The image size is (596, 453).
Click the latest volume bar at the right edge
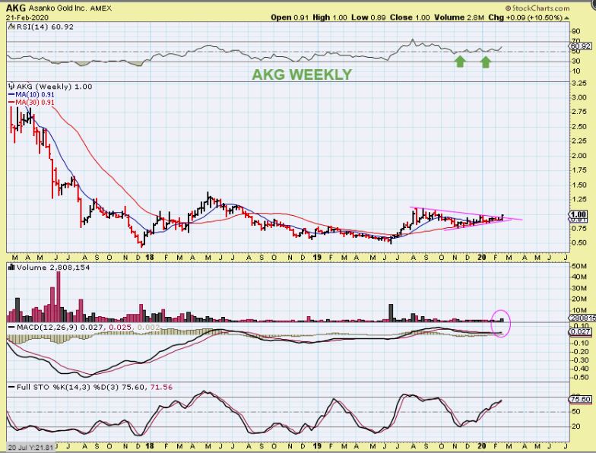(x=502, y=321)
